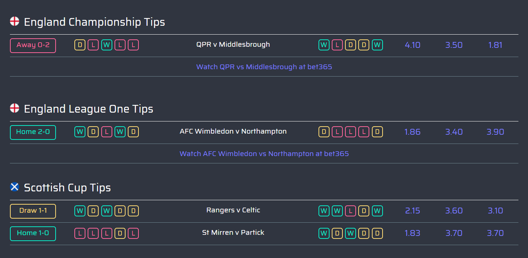The height and width of the screenshot is (258, 528).
Task: Click the England Championship Tips heading
Action: tap(94, 22)
